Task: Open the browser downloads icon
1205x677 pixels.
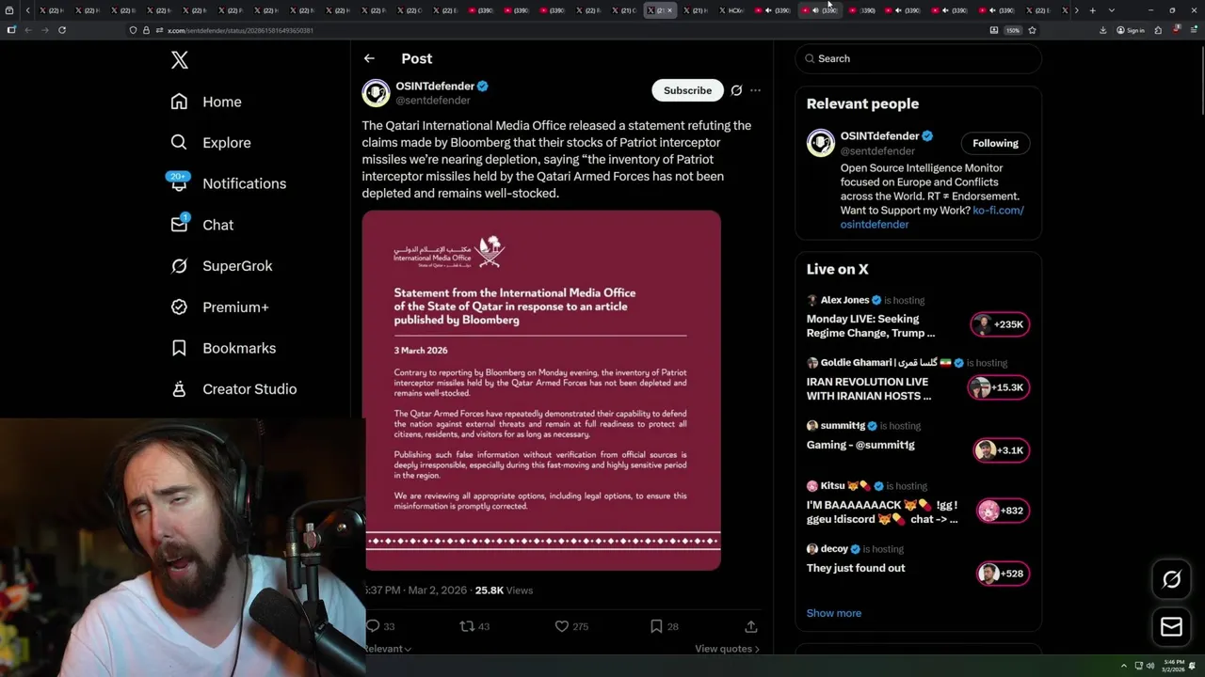Action: (1102, 30)
